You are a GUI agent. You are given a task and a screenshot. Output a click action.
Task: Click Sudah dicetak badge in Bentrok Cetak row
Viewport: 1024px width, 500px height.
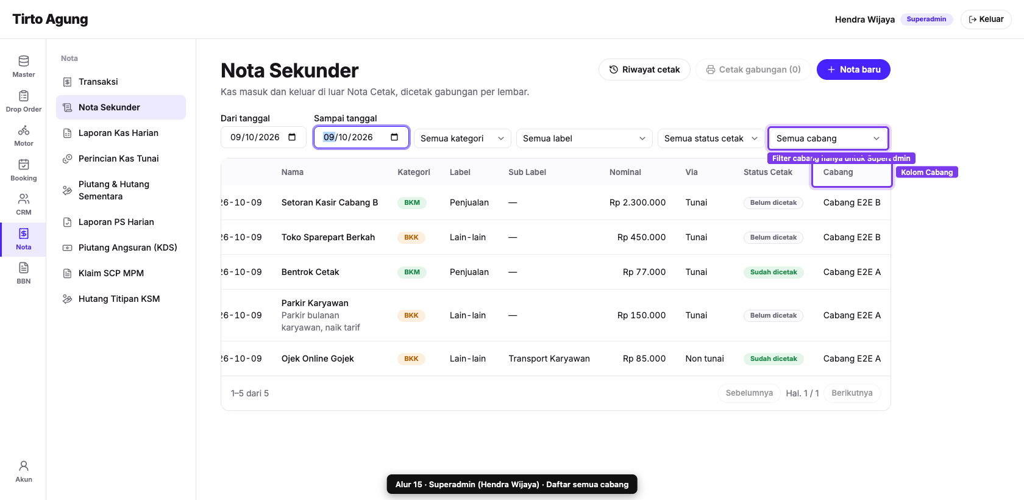(773, 272)
